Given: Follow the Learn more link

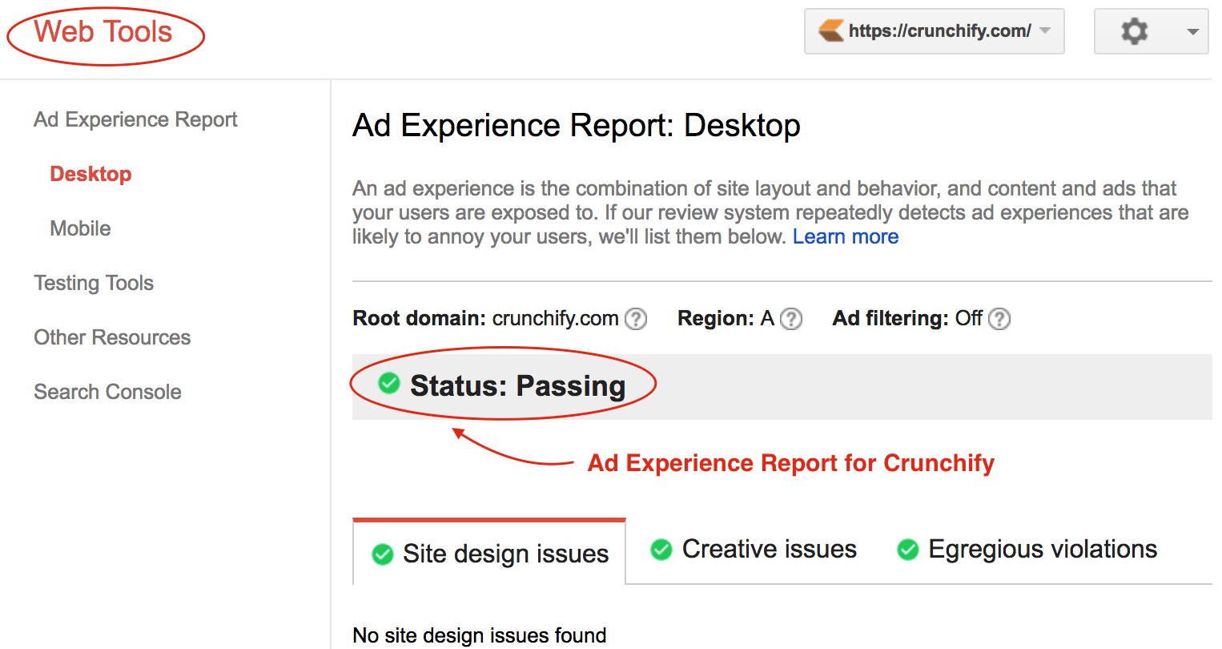Looking at the screenshot, I should [x=846, y=236].
